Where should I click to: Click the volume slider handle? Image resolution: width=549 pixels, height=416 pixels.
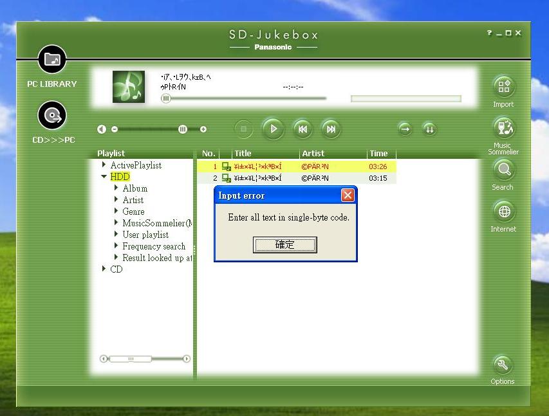(183, 129)
